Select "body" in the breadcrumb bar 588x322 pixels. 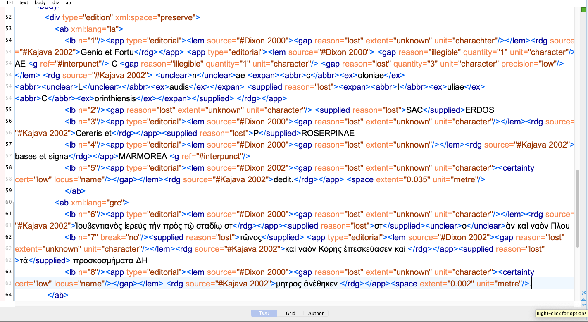(40, 2)
